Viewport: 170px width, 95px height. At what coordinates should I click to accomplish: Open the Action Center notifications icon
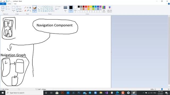(167, 93)
